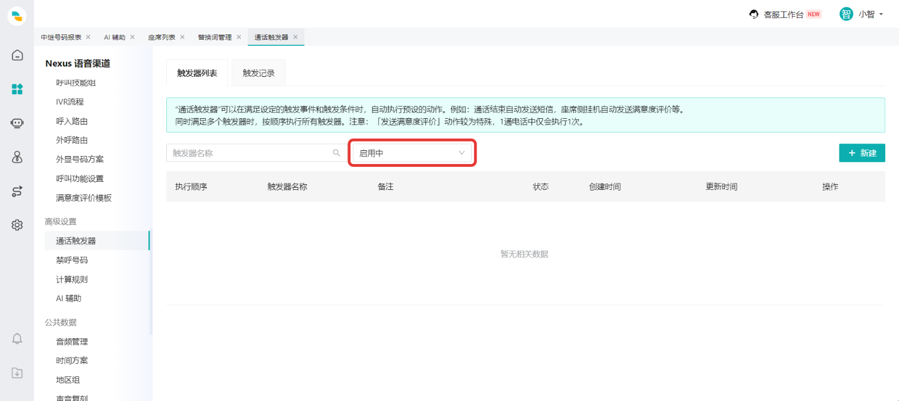Image resolution: width=899 pixels, height=401 pixels.
Task: Open the robot icon in left rail
Action: point(17,123)
